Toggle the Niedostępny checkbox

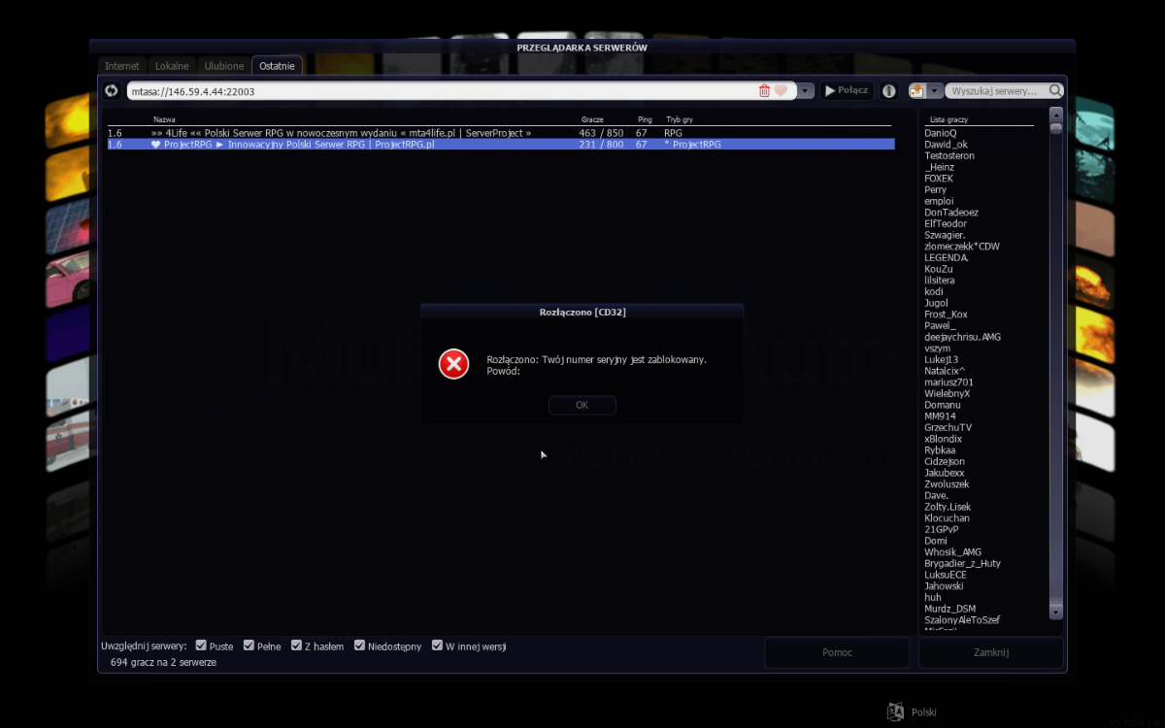(359, 645)
